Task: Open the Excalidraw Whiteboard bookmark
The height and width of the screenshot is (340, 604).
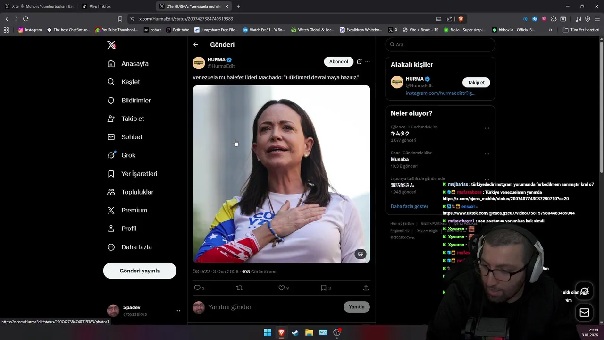Action: pyautogui.click(x=361, y=30)
